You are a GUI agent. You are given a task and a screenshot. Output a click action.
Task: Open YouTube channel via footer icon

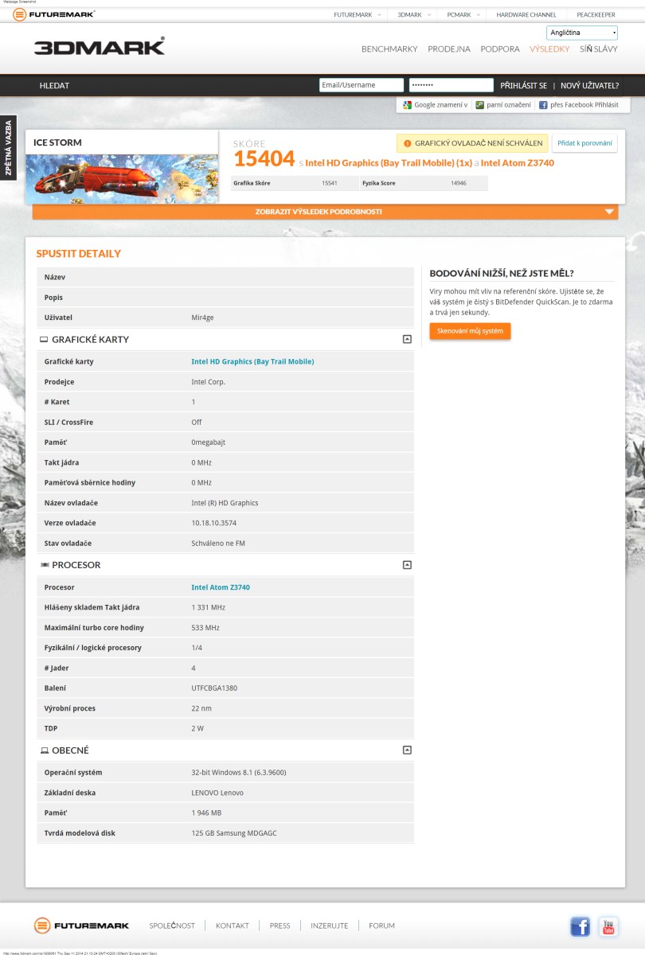pos(608,926)
